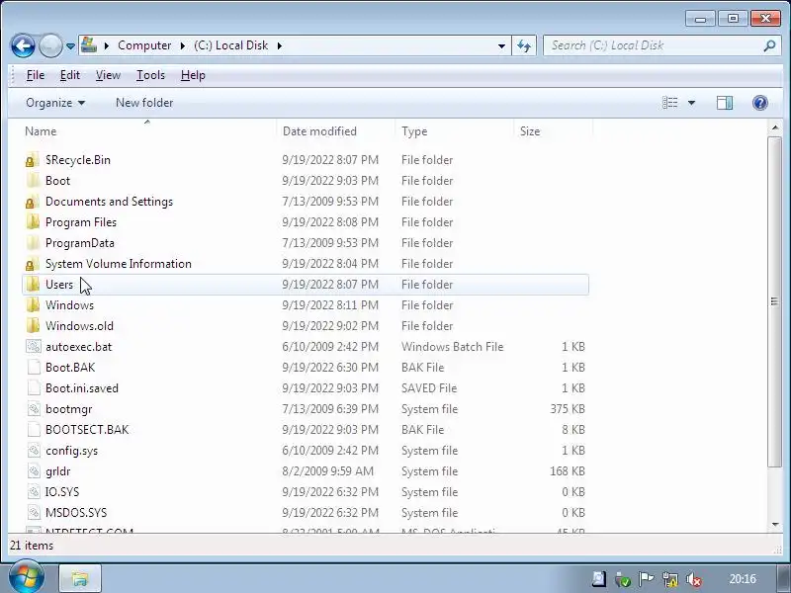
Task: Select the bootmgr system file icon
Action: point(34,409)
